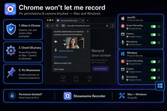167x111 pixels.
Task: Click the Windows Screen Recording red icon
Action: click(123, 61)
